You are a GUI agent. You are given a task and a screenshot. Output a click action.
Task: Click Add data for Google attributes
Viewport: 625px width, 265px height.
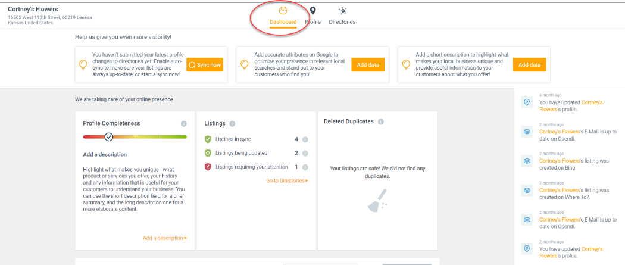367,64
